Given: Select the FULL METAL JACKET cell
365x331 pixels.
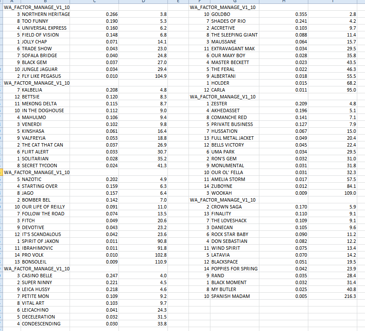Looking at the screenshot, I should [x=234, y=138].
